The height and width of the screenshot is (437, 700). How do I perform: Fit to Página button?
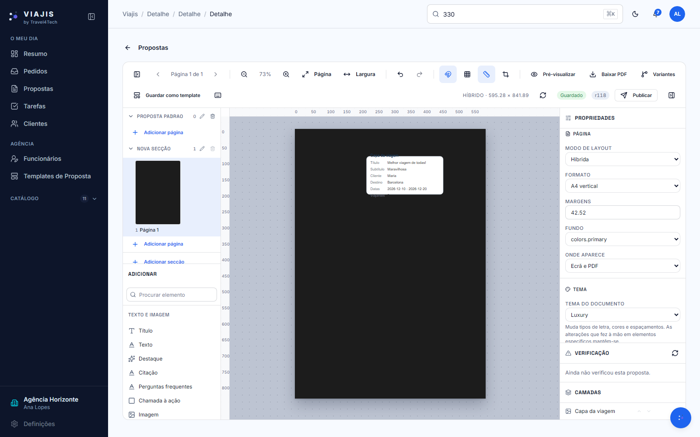317,74
